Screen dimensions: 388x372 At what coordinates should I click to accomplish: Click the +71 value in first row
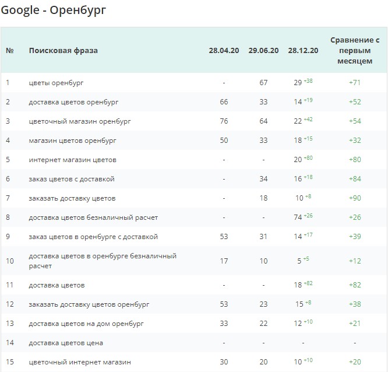tap(354, 83)
